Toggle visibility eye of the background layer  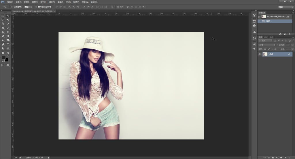pos(260,54)
